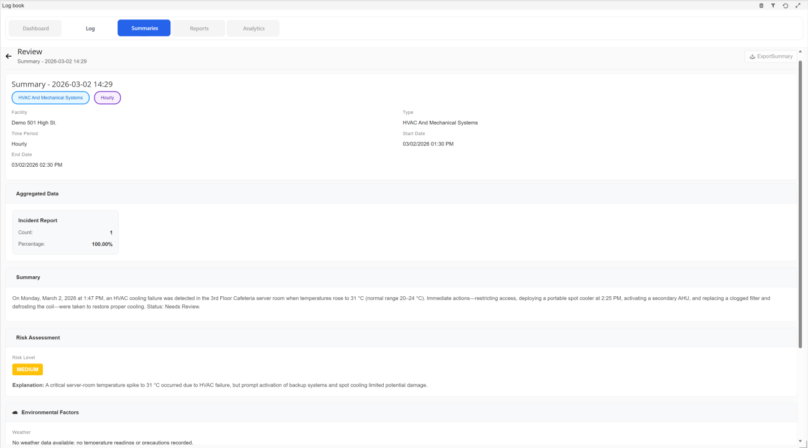This screenshot has width=808, height=448.
Task: Toggle the blue HVAC chip in the summary header
Action: point(50,97)
